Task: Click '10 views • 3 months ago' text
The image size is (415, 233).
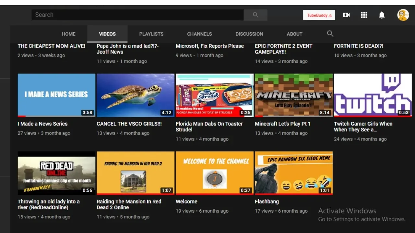Action: click(x=360, y=55)
